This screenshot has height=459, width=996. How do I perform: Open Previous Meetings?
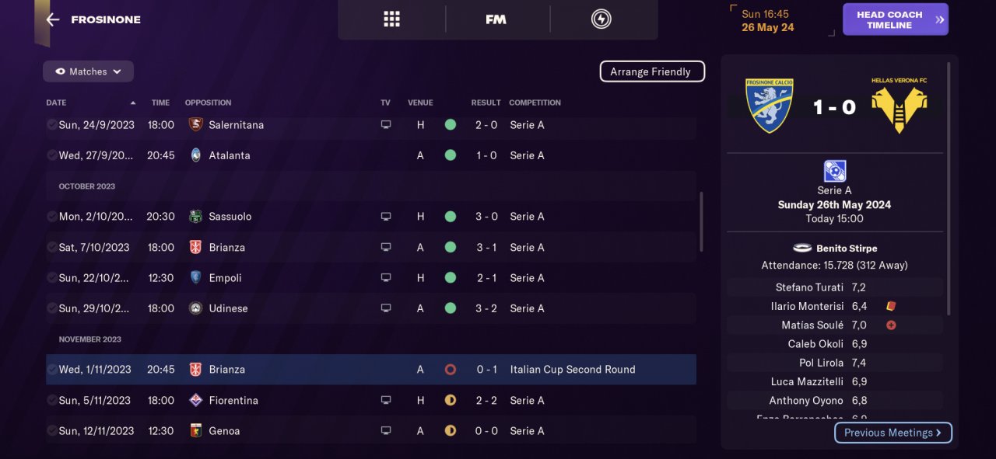[893, 433]
